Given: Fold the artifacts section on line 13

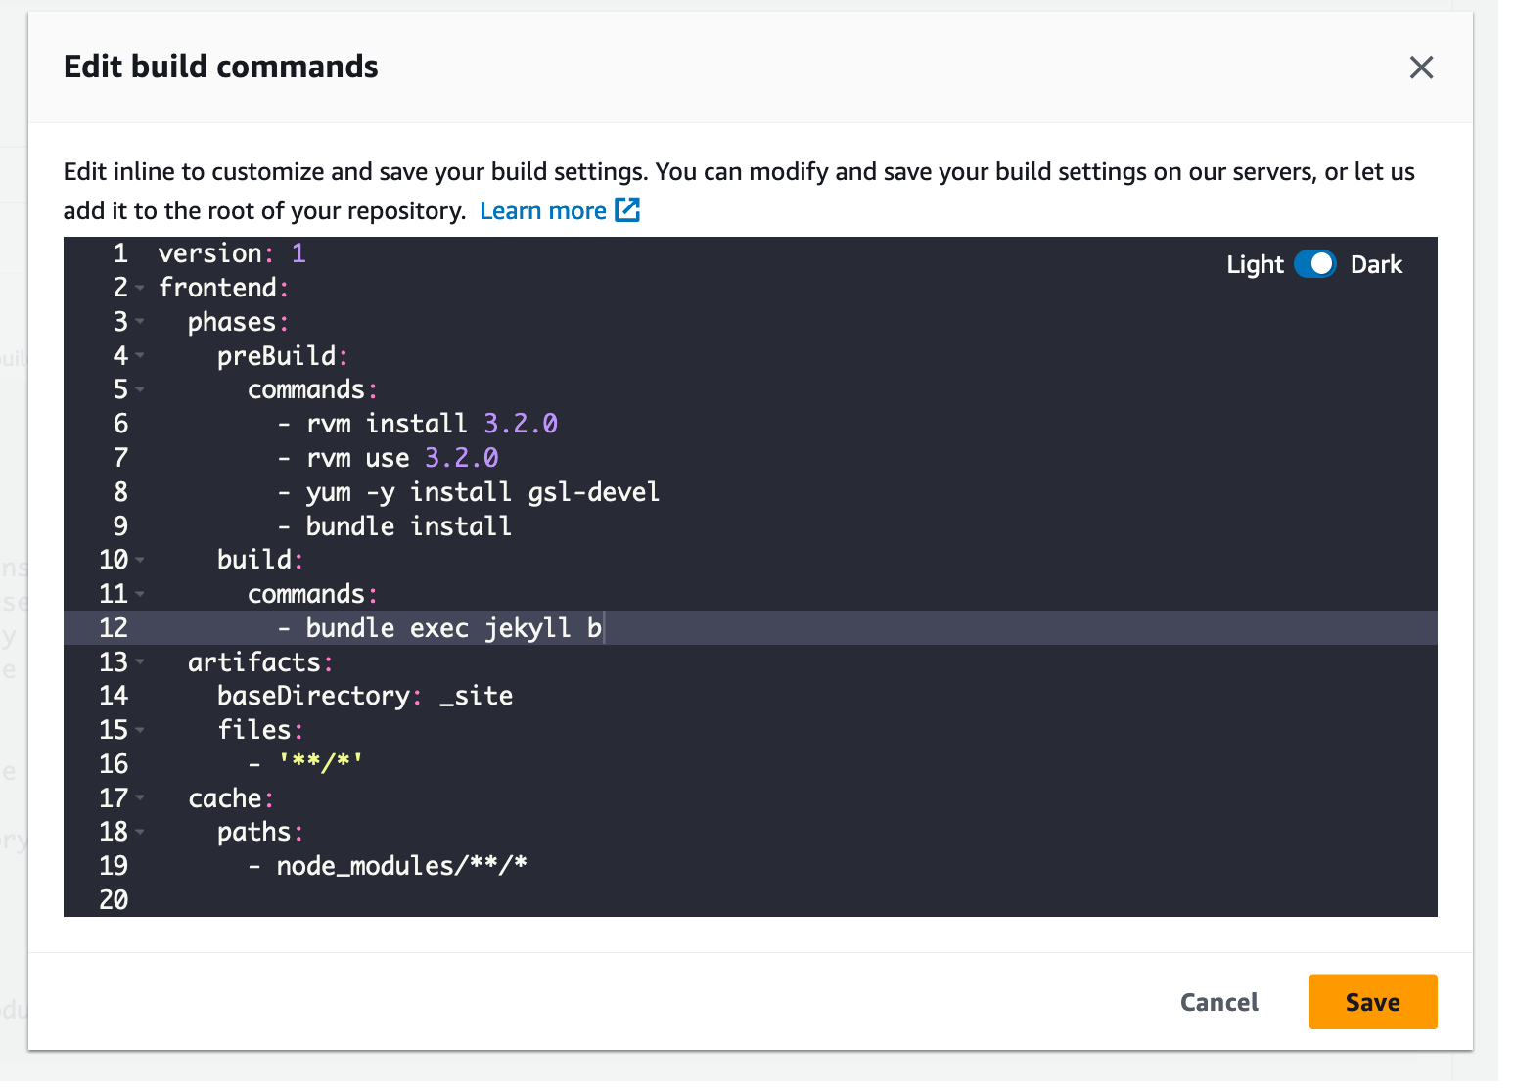Looking at the screenshot, I should point(140,662).
